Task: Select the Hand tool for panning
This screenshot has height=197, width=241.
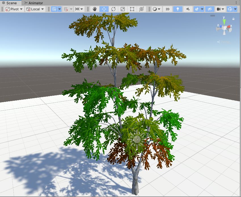Action: click(x=94, y=9)
